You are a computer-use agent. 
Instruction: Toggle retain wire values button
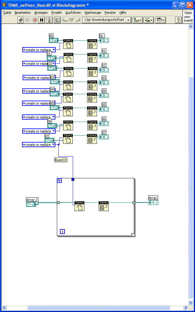click(57, 20)
